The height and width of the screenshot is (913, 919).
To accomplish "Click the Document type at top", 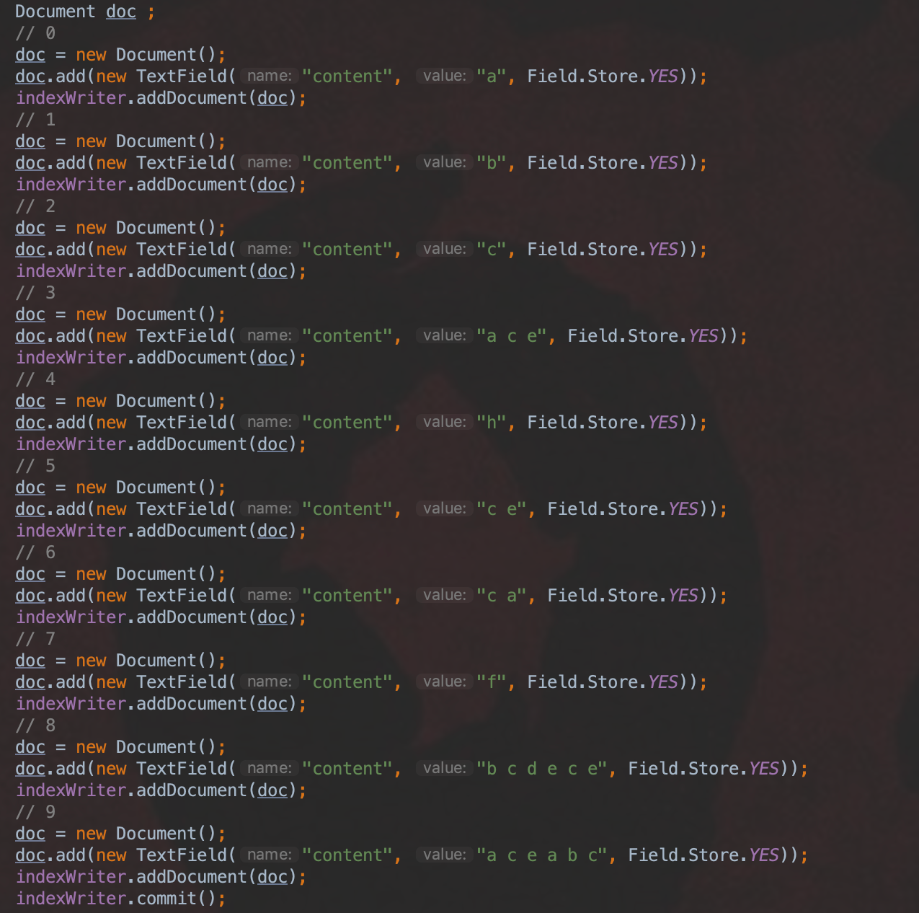I will click(55, 12).
